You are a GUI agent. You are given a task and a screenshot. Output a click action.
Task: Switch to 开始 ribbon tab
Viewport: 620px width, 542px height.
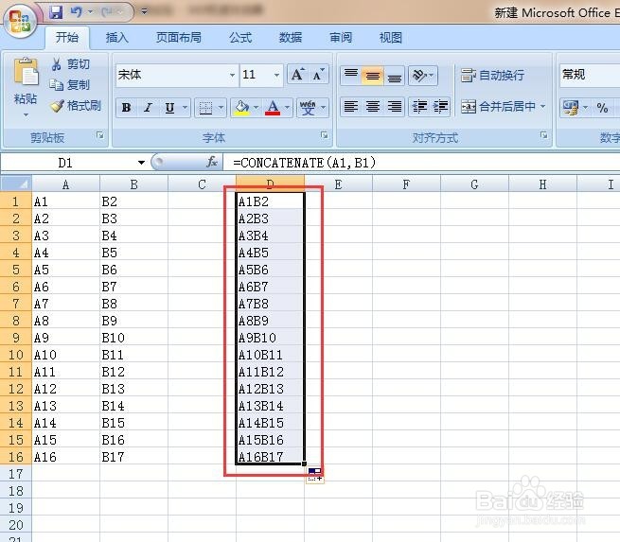tap(67, 38)
